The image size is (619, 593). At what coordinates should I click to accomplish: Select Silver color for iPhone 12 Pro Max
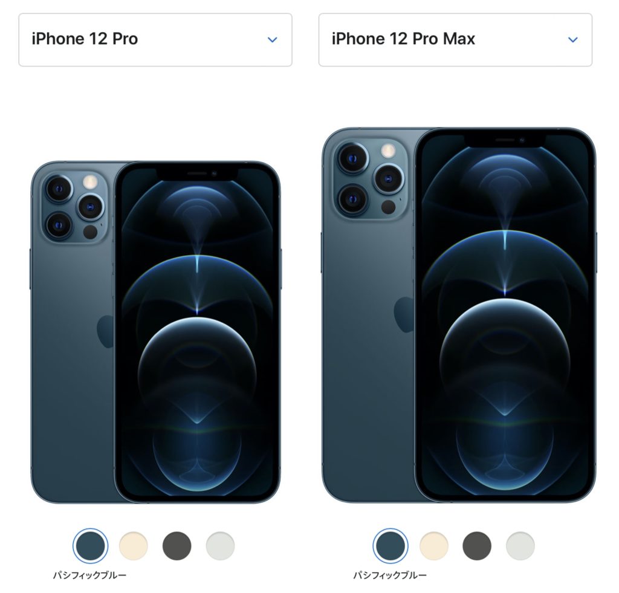(x=520, y=546)
